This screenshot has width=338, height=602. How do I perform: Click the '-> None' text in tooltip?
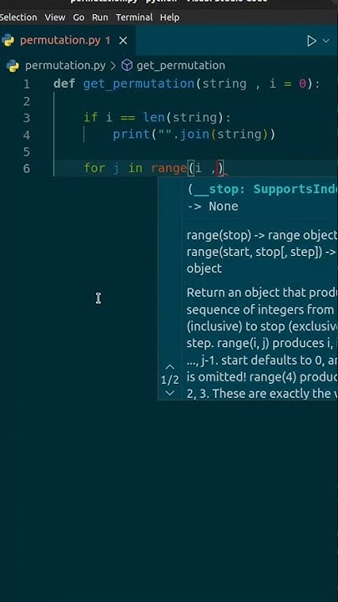[x=213, y=207]
